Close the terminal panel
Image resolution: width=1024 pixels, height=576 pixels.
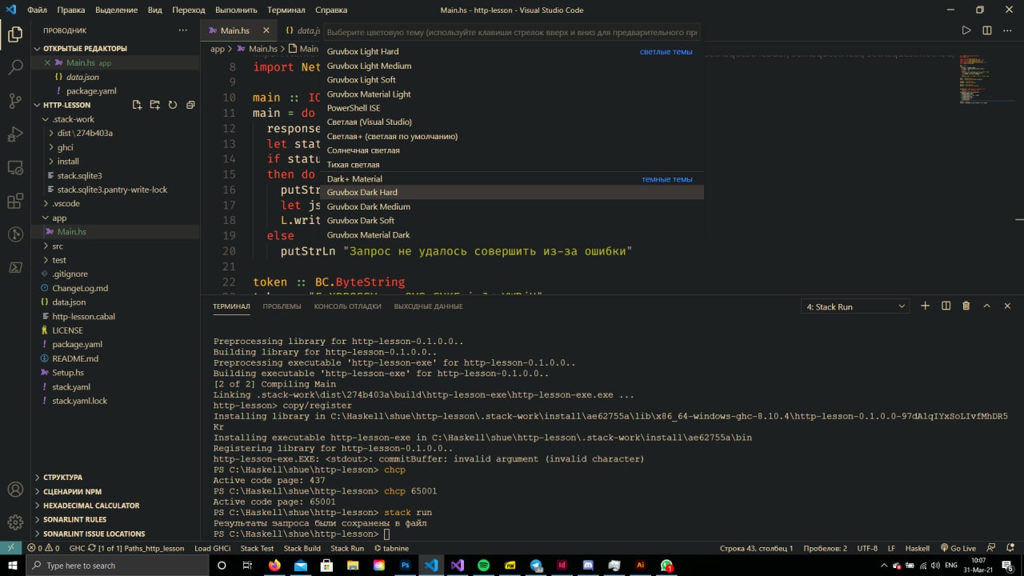click(1007, 306)
